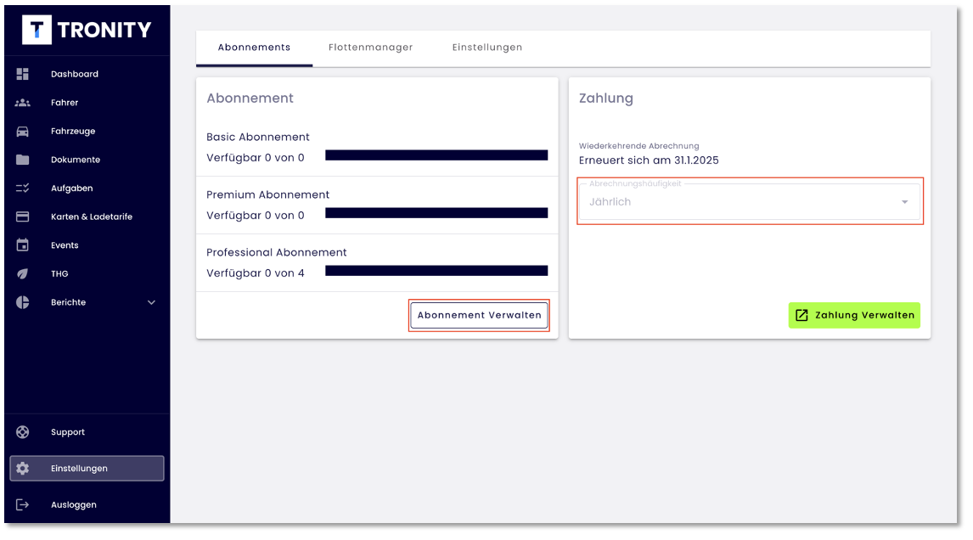Open Support via the lifebuoy icon
Image resolution: width=973 pixels, height=540 pixels.
click(x=23, y=432)
